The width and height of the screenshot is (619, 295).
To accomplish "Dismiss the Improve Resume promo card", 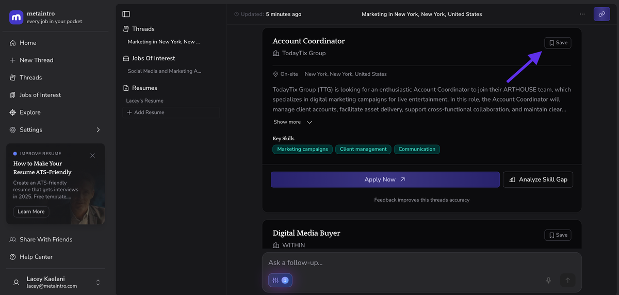I will [92, 155].
